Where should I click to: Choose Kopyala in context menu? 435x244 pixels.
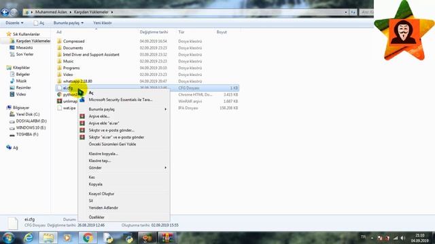coord(95,184)
